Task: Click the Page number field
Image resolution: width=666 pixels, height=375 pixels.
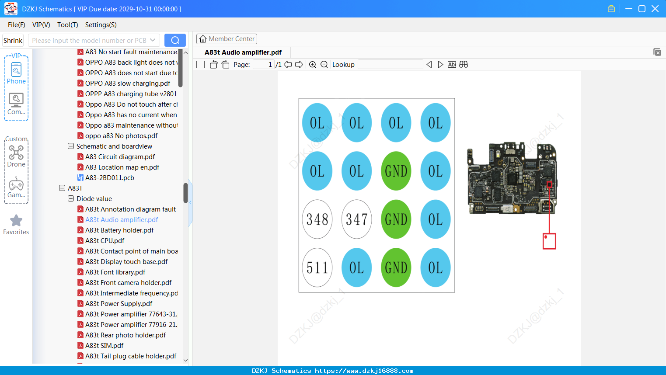Action: click(x=264, y=65)
